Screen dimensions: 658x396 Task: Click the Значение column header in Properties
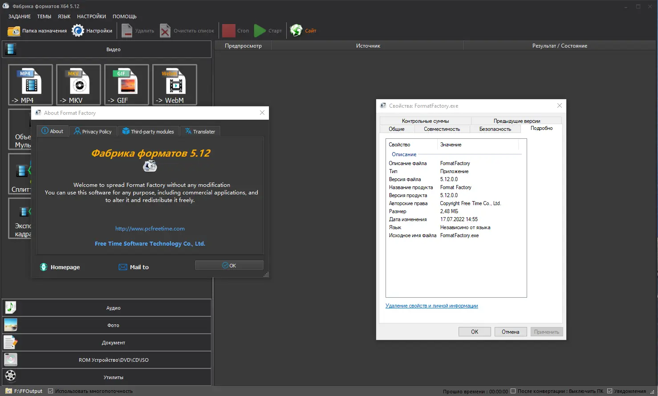click(x=478, y=145)
